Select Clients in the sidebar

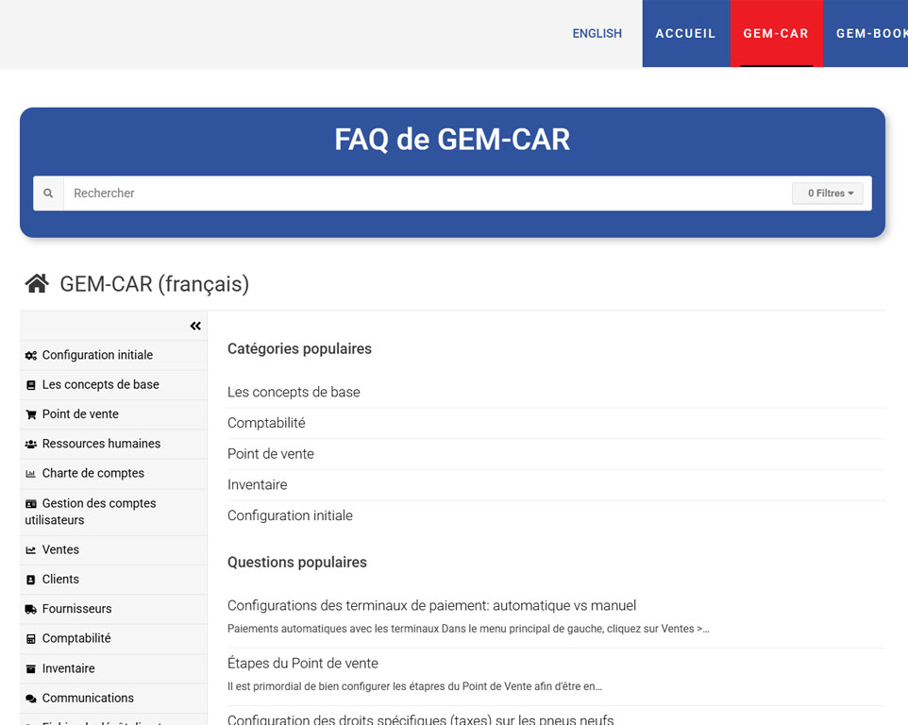coord(60,579)
